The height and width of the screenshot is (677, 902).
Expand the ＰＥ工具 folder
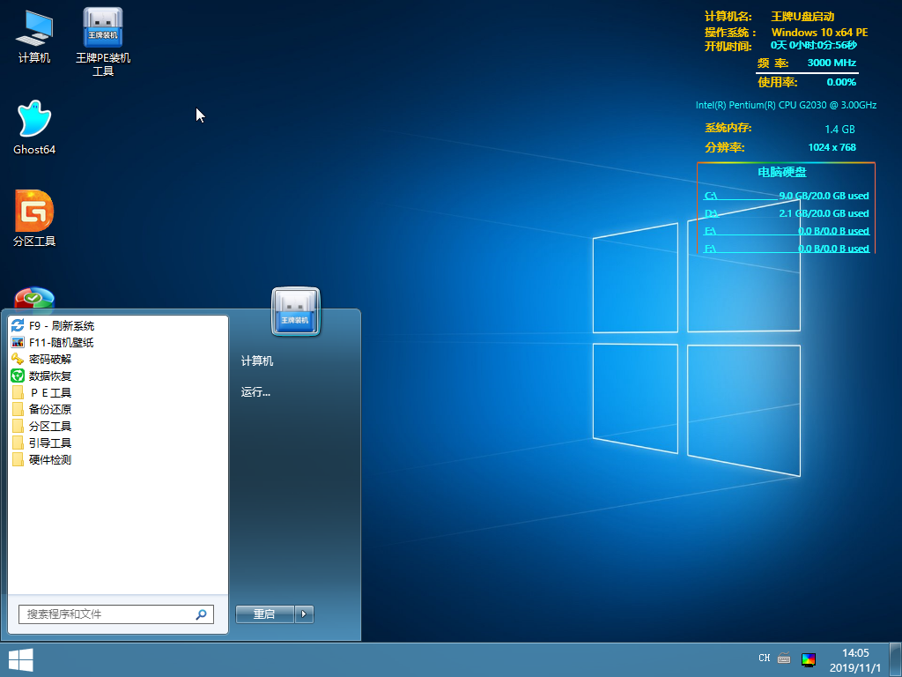pyautogui.click(x=118, y=392)
